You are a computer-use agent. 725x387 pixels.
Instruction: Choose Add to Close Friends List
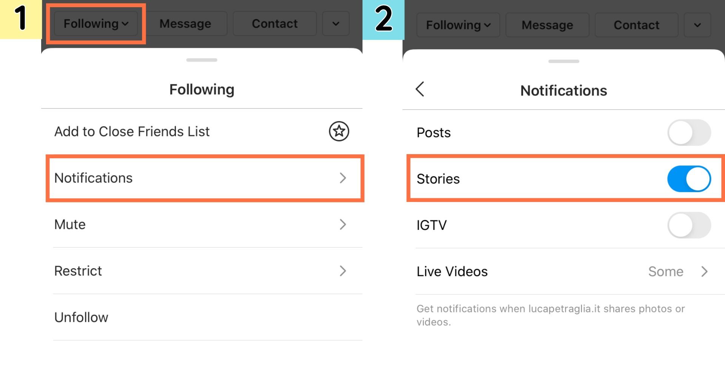click(x=132, y=132)
